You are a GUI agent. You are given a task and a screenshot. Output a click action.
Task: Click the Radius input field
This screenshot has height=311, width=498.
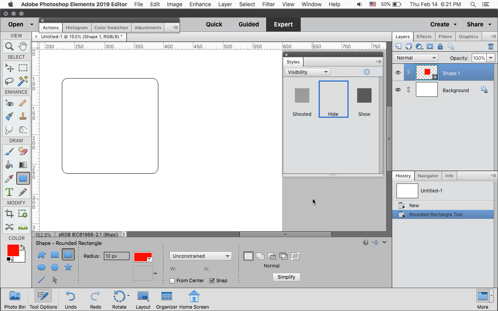coord(117,256)
